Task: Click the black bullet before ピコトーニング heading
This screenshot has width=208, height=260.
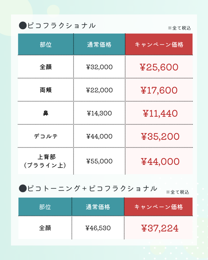Action: (x=23, y=188)
